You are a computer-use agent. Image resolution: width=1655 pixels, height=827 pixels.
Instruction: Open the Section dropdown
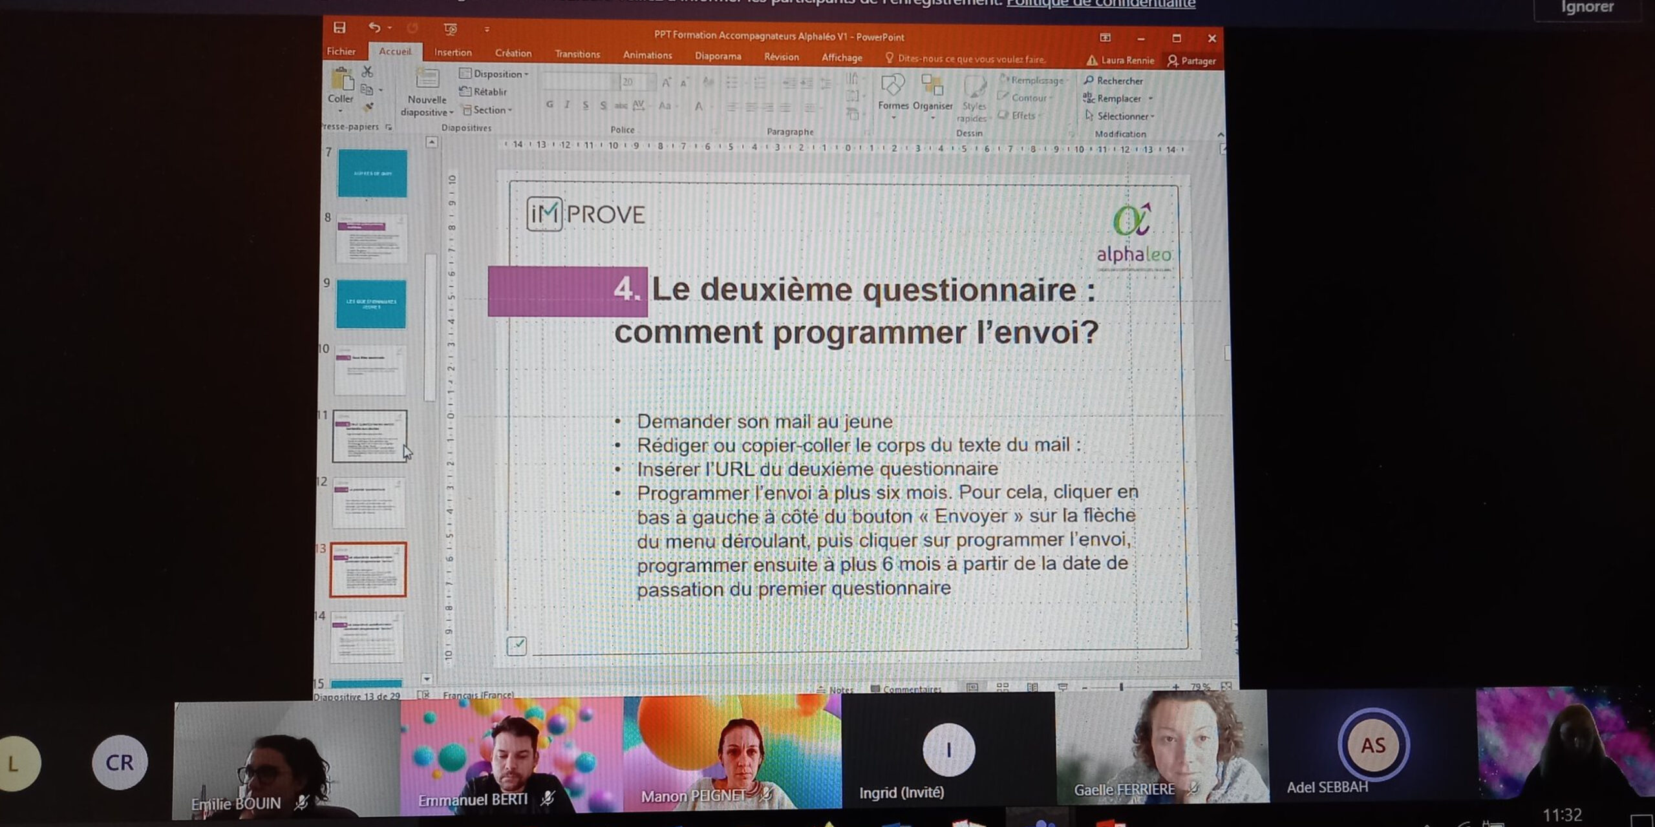pyautogui.click(x=488, y=110)
